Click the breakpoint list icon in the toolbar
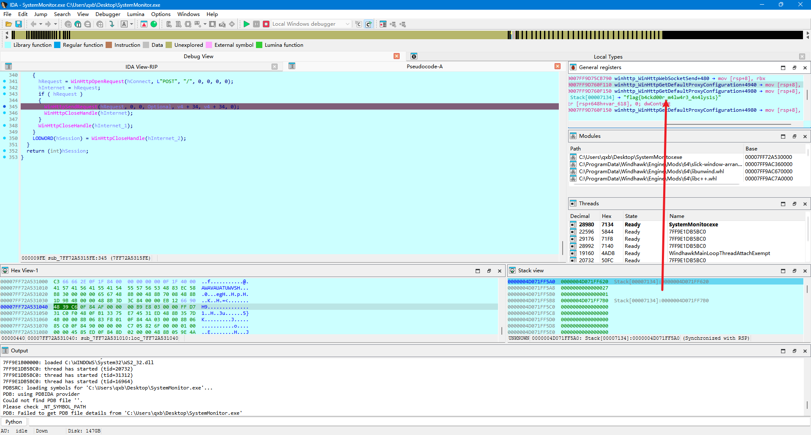The width and height of the screenshot is (811, 435). pos(383,24)
